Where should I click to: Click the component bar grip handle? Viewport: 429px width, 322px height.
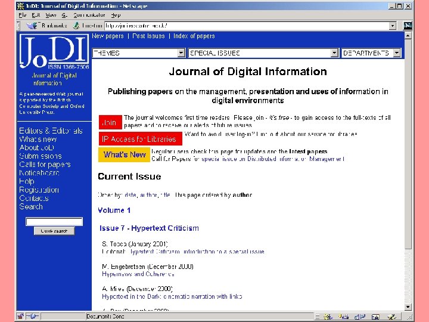click(x=317, y=317)
